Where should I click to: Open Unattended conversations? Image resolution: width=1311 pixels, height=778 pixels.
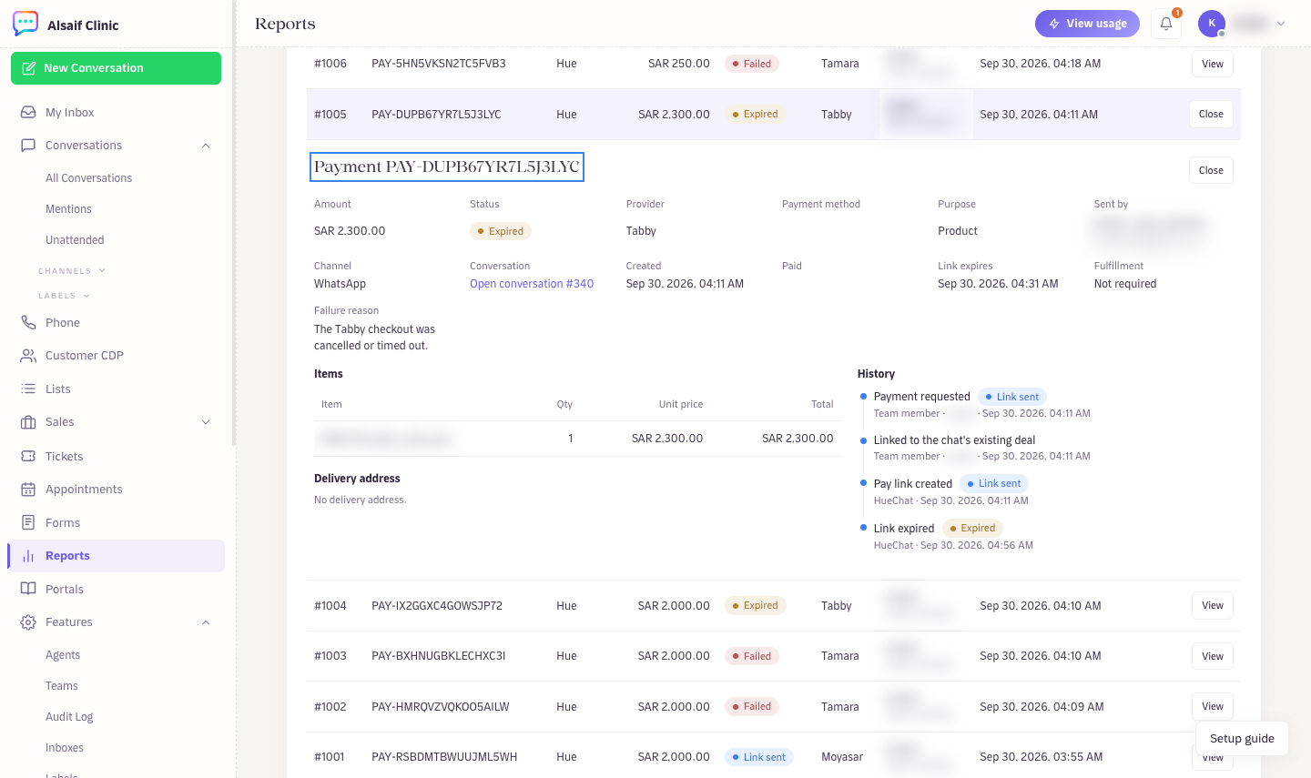pos(75,240)
